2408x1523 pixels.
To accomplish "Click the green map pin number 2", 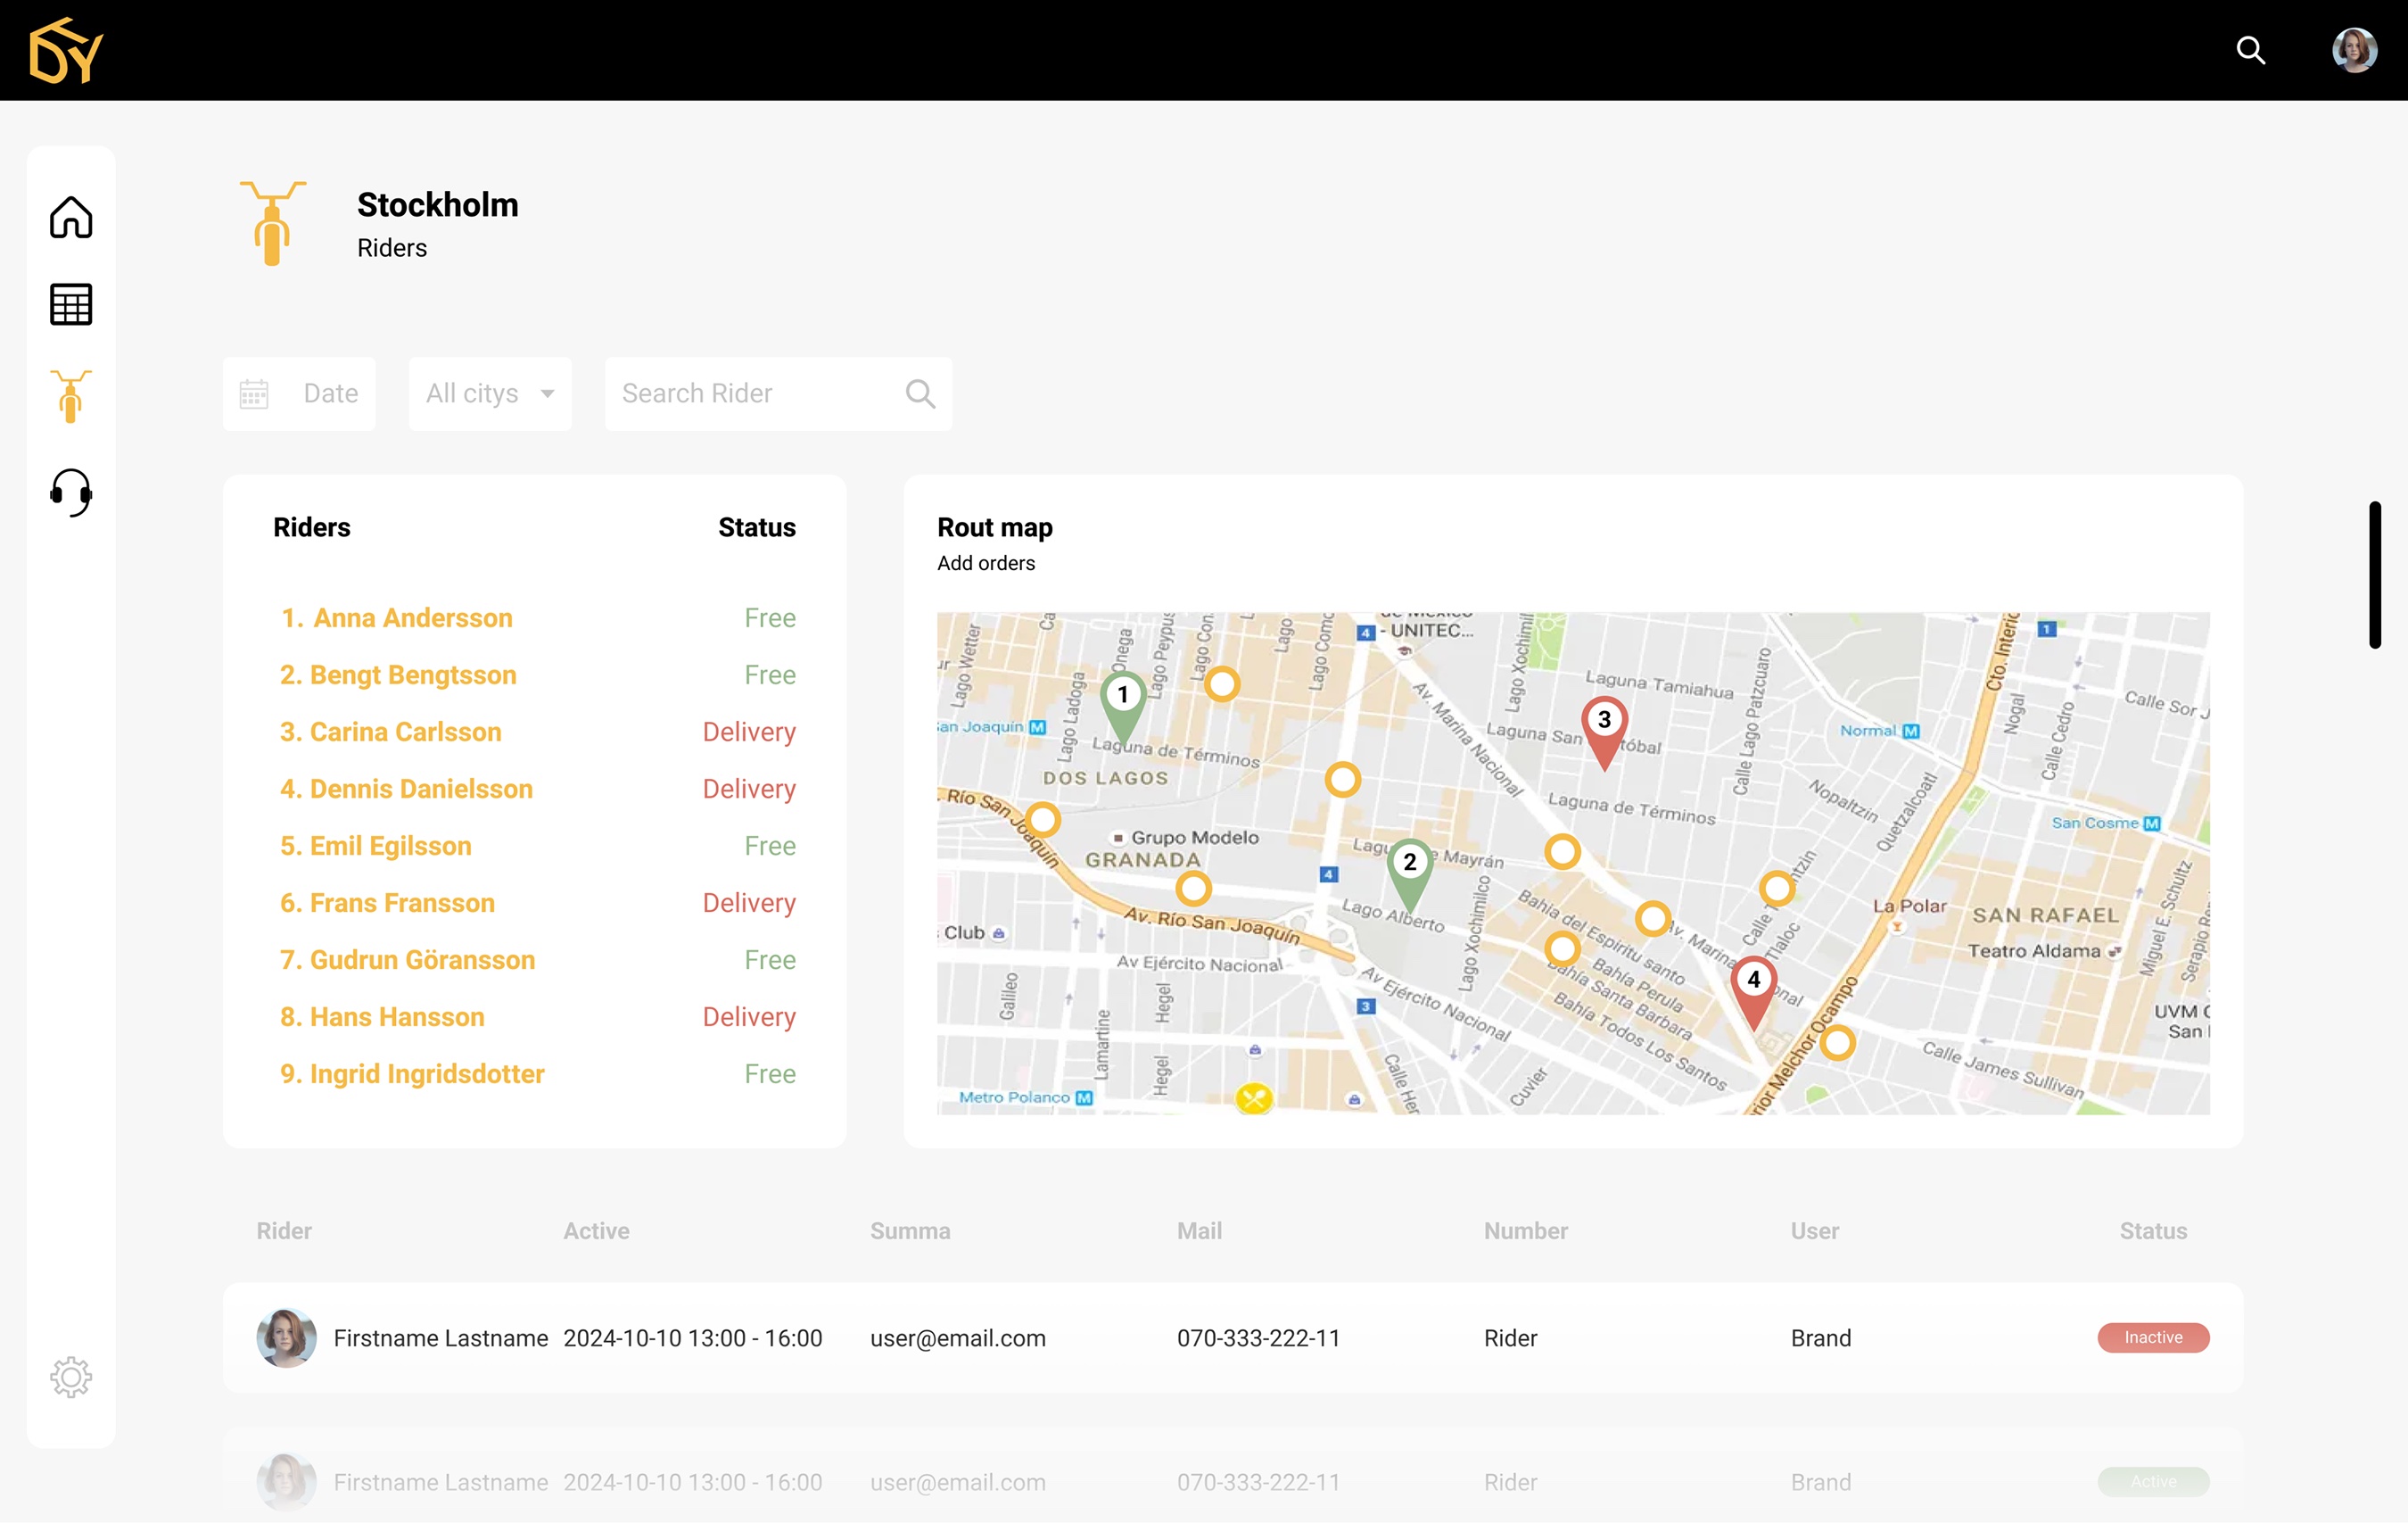I will [x=1409, y=866].
